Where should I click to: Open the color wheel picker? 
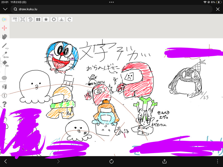tap(4, 19)
